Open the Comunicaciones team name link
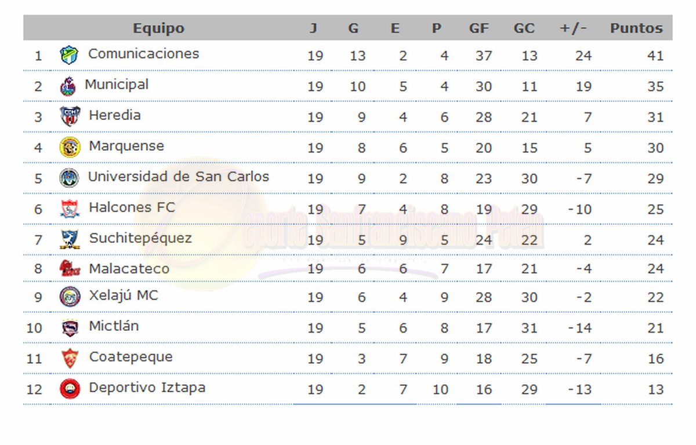The height and width of the screenshot is (445, 696). coord(143,54)
